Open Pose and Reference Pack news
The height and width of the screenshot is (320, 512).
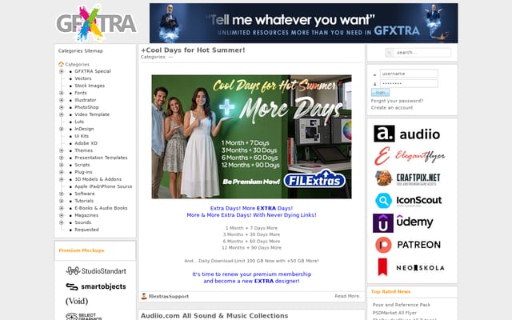point(402,305)
